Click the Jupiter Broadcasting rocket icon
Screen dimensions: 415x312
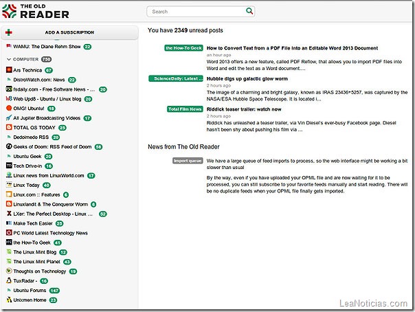(x=9, y=118)
